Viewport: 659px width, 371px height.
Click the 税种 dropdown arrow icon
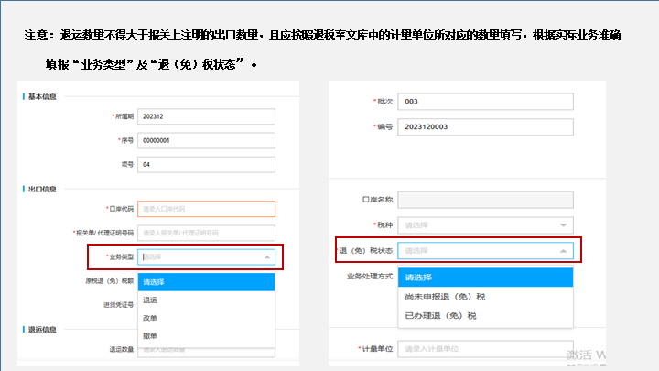point(563,225)
